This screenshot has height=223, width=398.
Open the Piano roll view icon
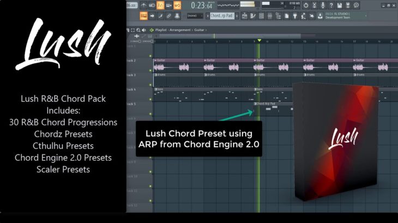point(253,16)
